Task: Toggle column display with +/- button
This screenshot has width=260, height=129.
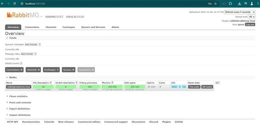Action: pos(217,83)
